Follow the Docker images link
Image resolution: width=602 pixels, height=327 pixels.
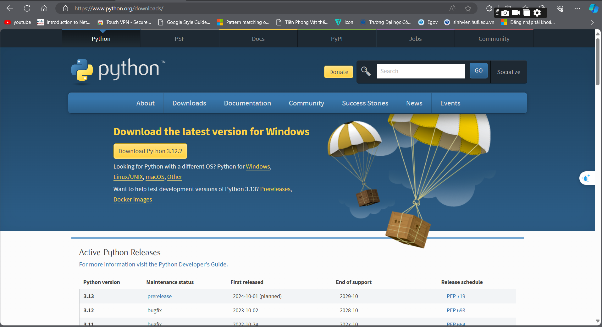coord(133,200)
